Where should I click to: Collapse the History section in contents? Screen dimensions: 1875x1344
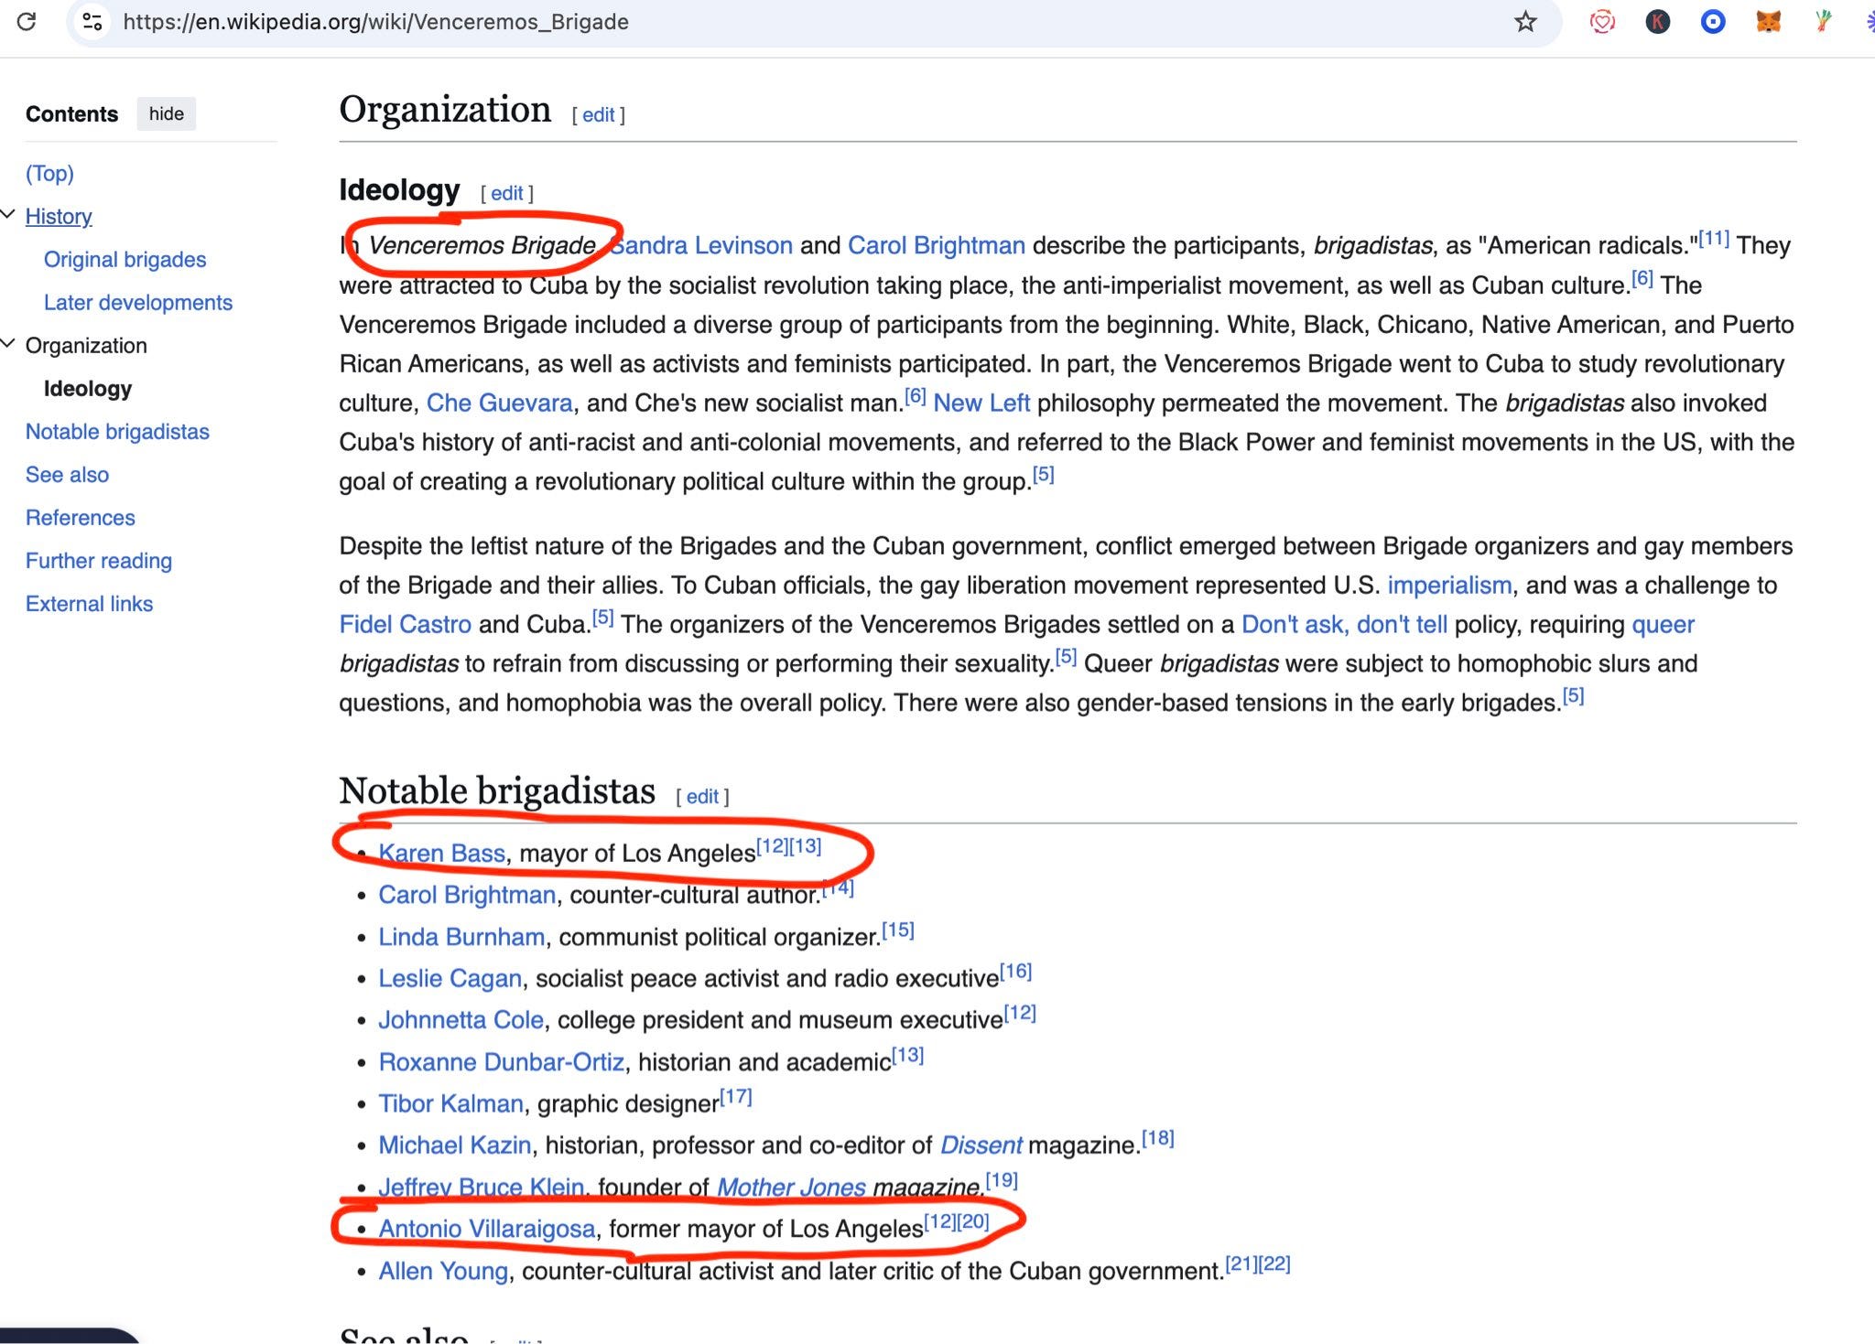point(8,215)
